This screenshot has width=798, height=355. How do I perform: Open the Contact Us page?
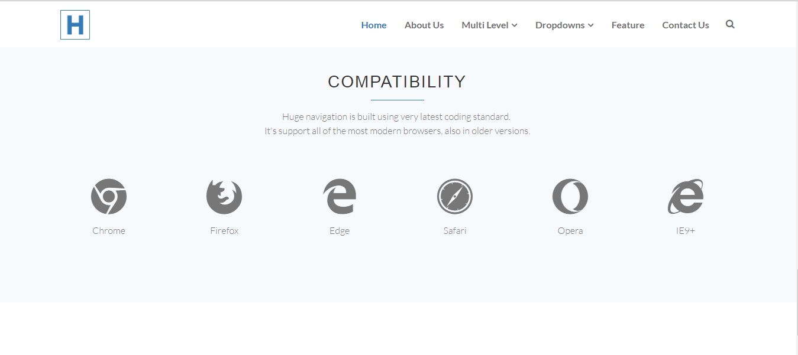click(686, 25)
